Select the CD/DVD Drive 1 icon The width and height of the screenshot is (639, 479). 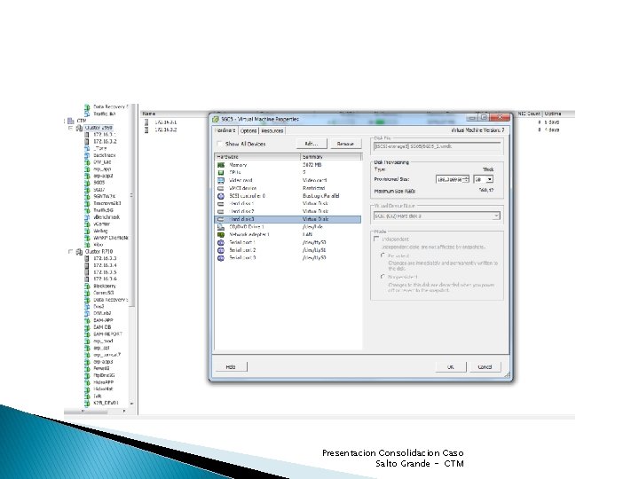tap(221, 227)
